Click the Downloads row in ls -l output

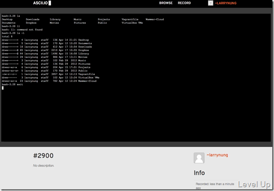(x=47, y=47)
